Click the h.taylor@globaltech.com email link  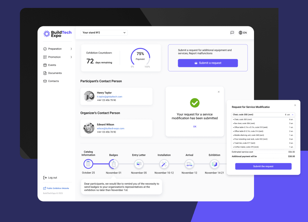click(110, 97)
